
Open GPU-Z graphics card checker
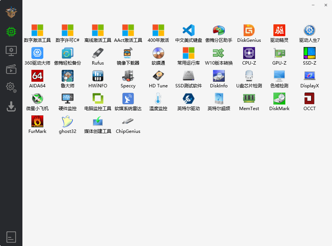coord(279,56)
